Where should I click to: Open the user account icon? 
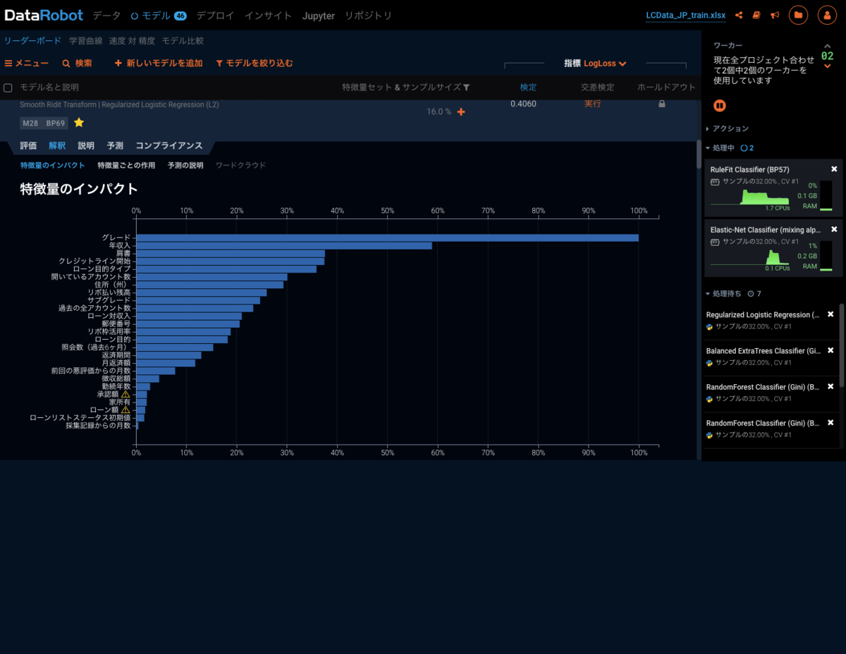tap(827, 15)
